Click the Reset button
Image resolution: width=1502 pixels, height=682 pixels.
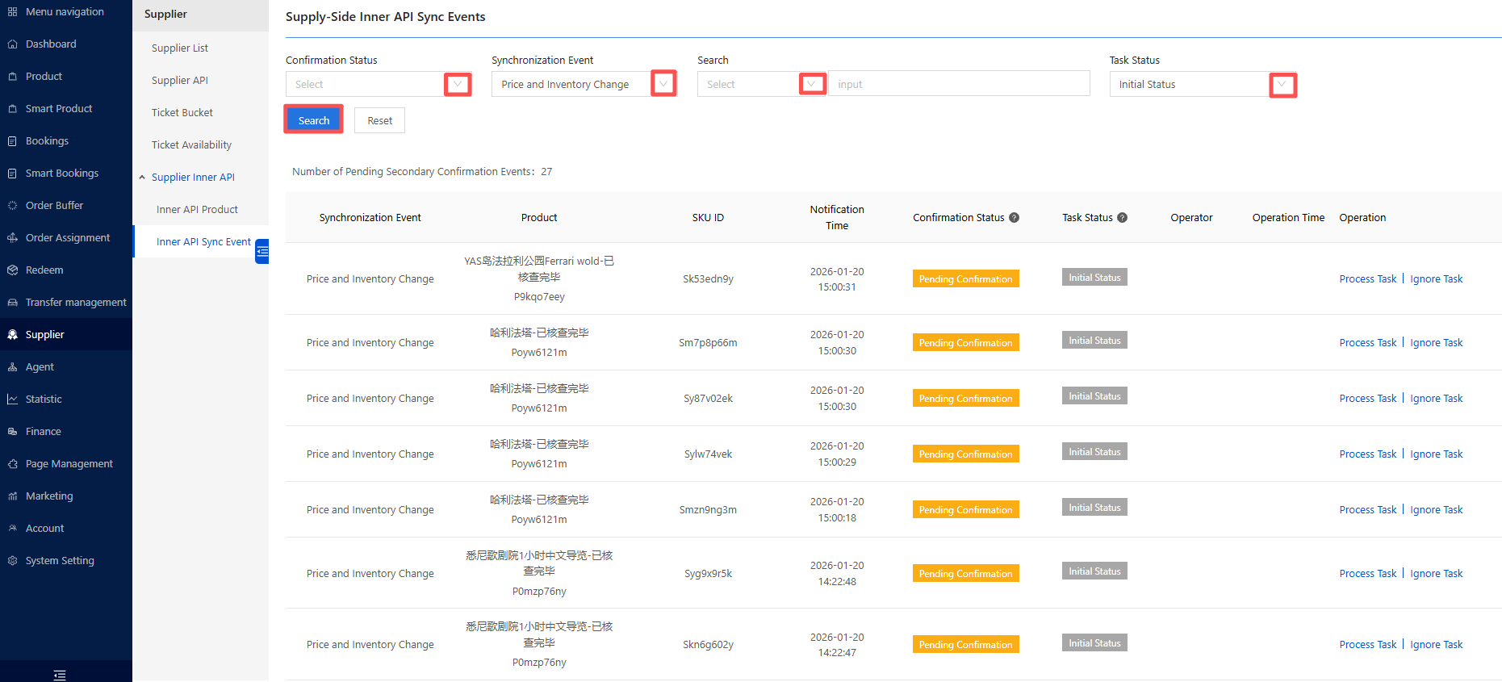click(379, 121)
